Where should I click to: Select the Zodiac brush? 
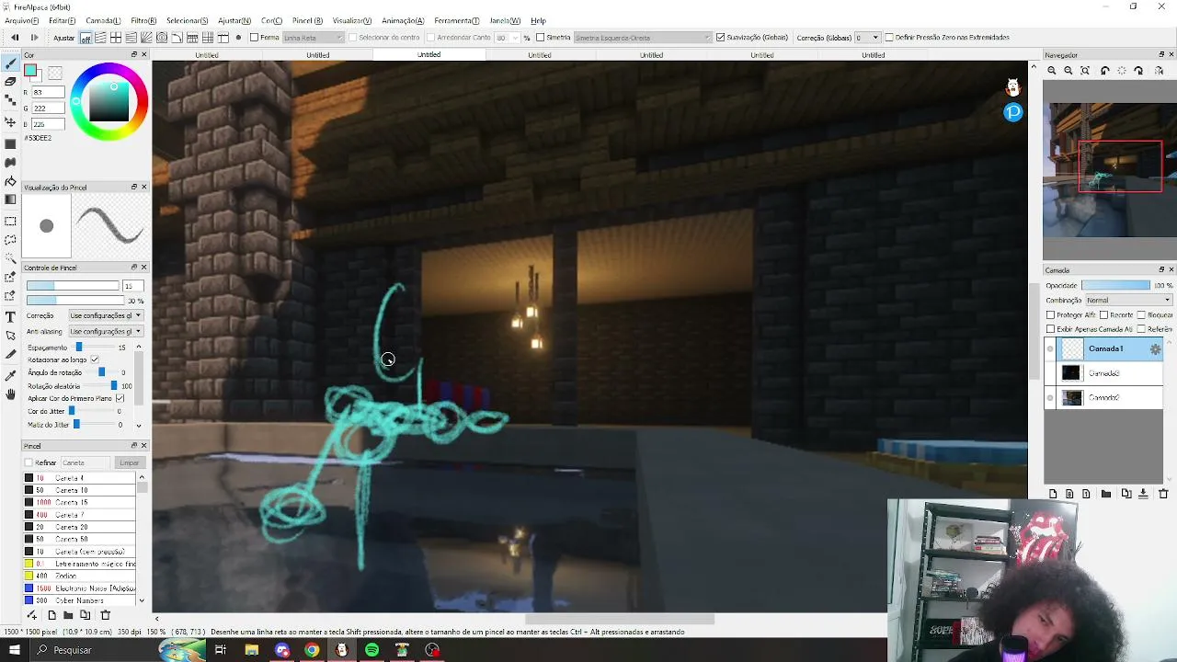click(79, 576)
